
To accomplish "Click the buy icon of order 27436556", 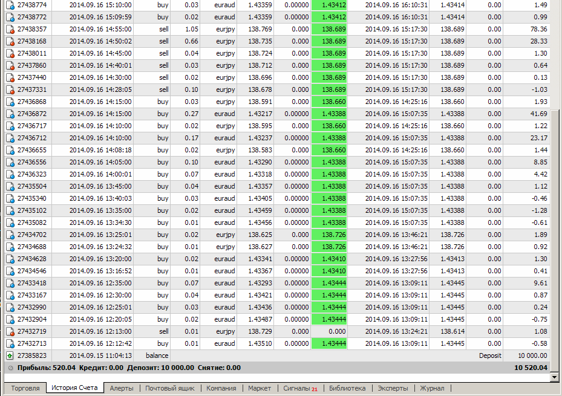I will 10,163.
